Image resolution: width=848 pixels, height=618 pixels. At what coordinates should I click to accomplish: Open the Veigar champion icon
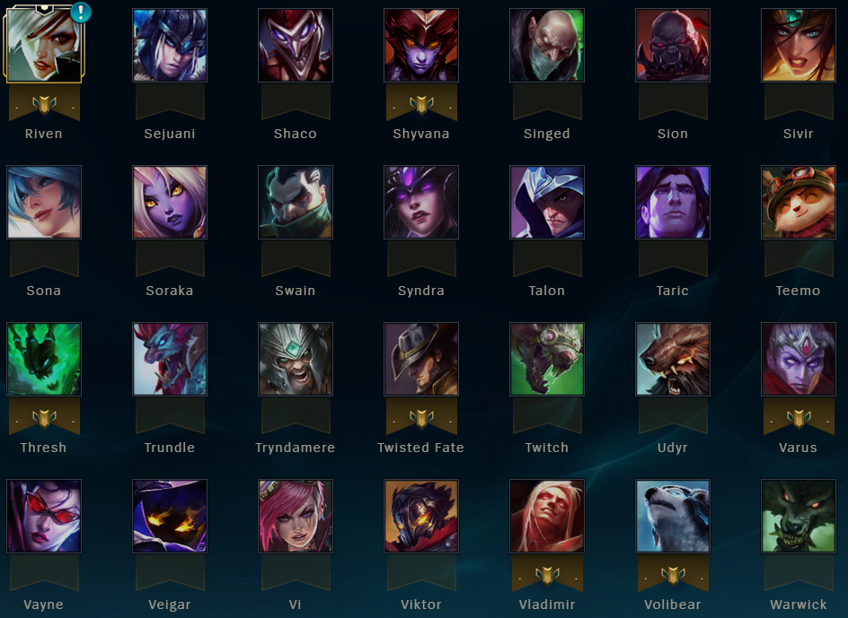pyautogui.click(x=170, y=516)
